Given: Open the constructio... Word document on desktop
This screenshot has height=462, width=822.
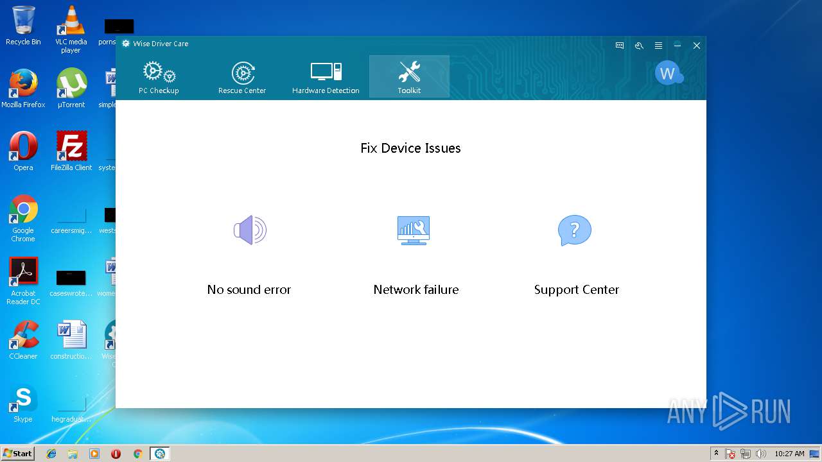Looking at the screenshot, I should tap(71, 340).
